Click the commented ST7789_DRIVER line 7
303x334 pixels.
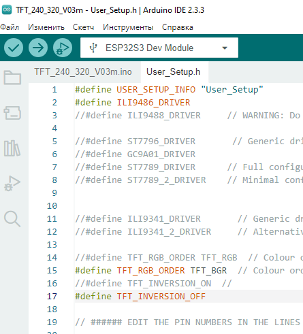point(135,167)
